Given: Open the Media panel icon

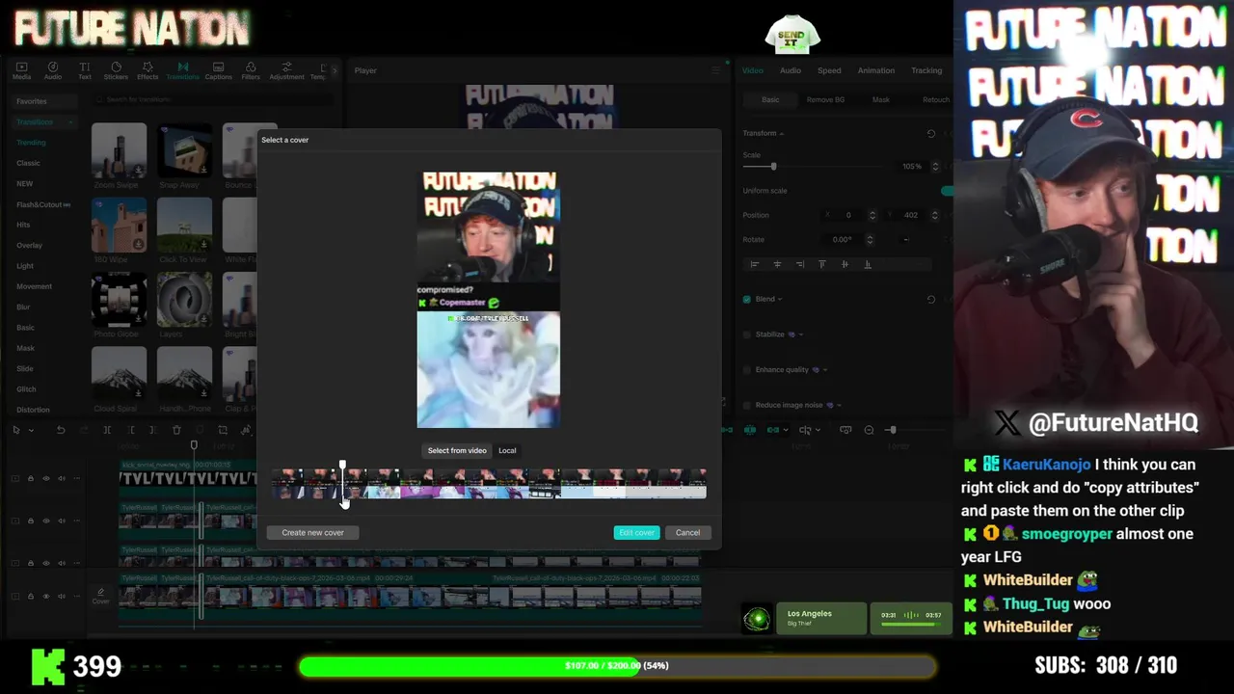Looking at the screenshot, I should point(21,70).
